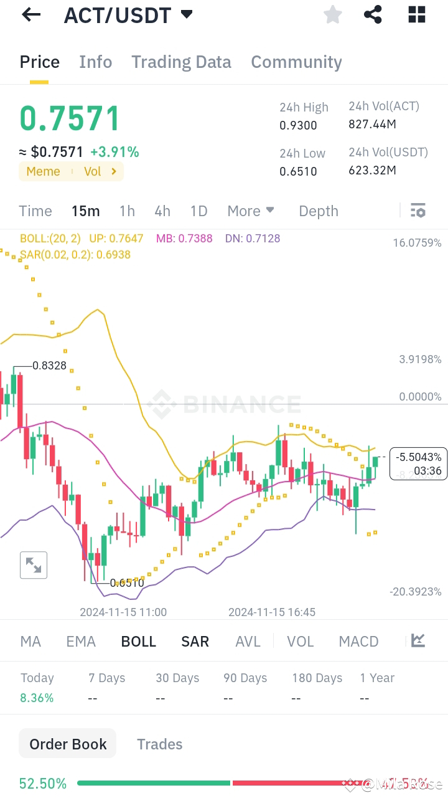
Task: Enable the VOL volume indicator
Action: click(x=301, y=640)
